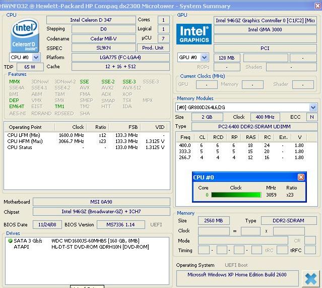Click the SSE-3 feature label

pyautogui.click(x=129, y=81)
